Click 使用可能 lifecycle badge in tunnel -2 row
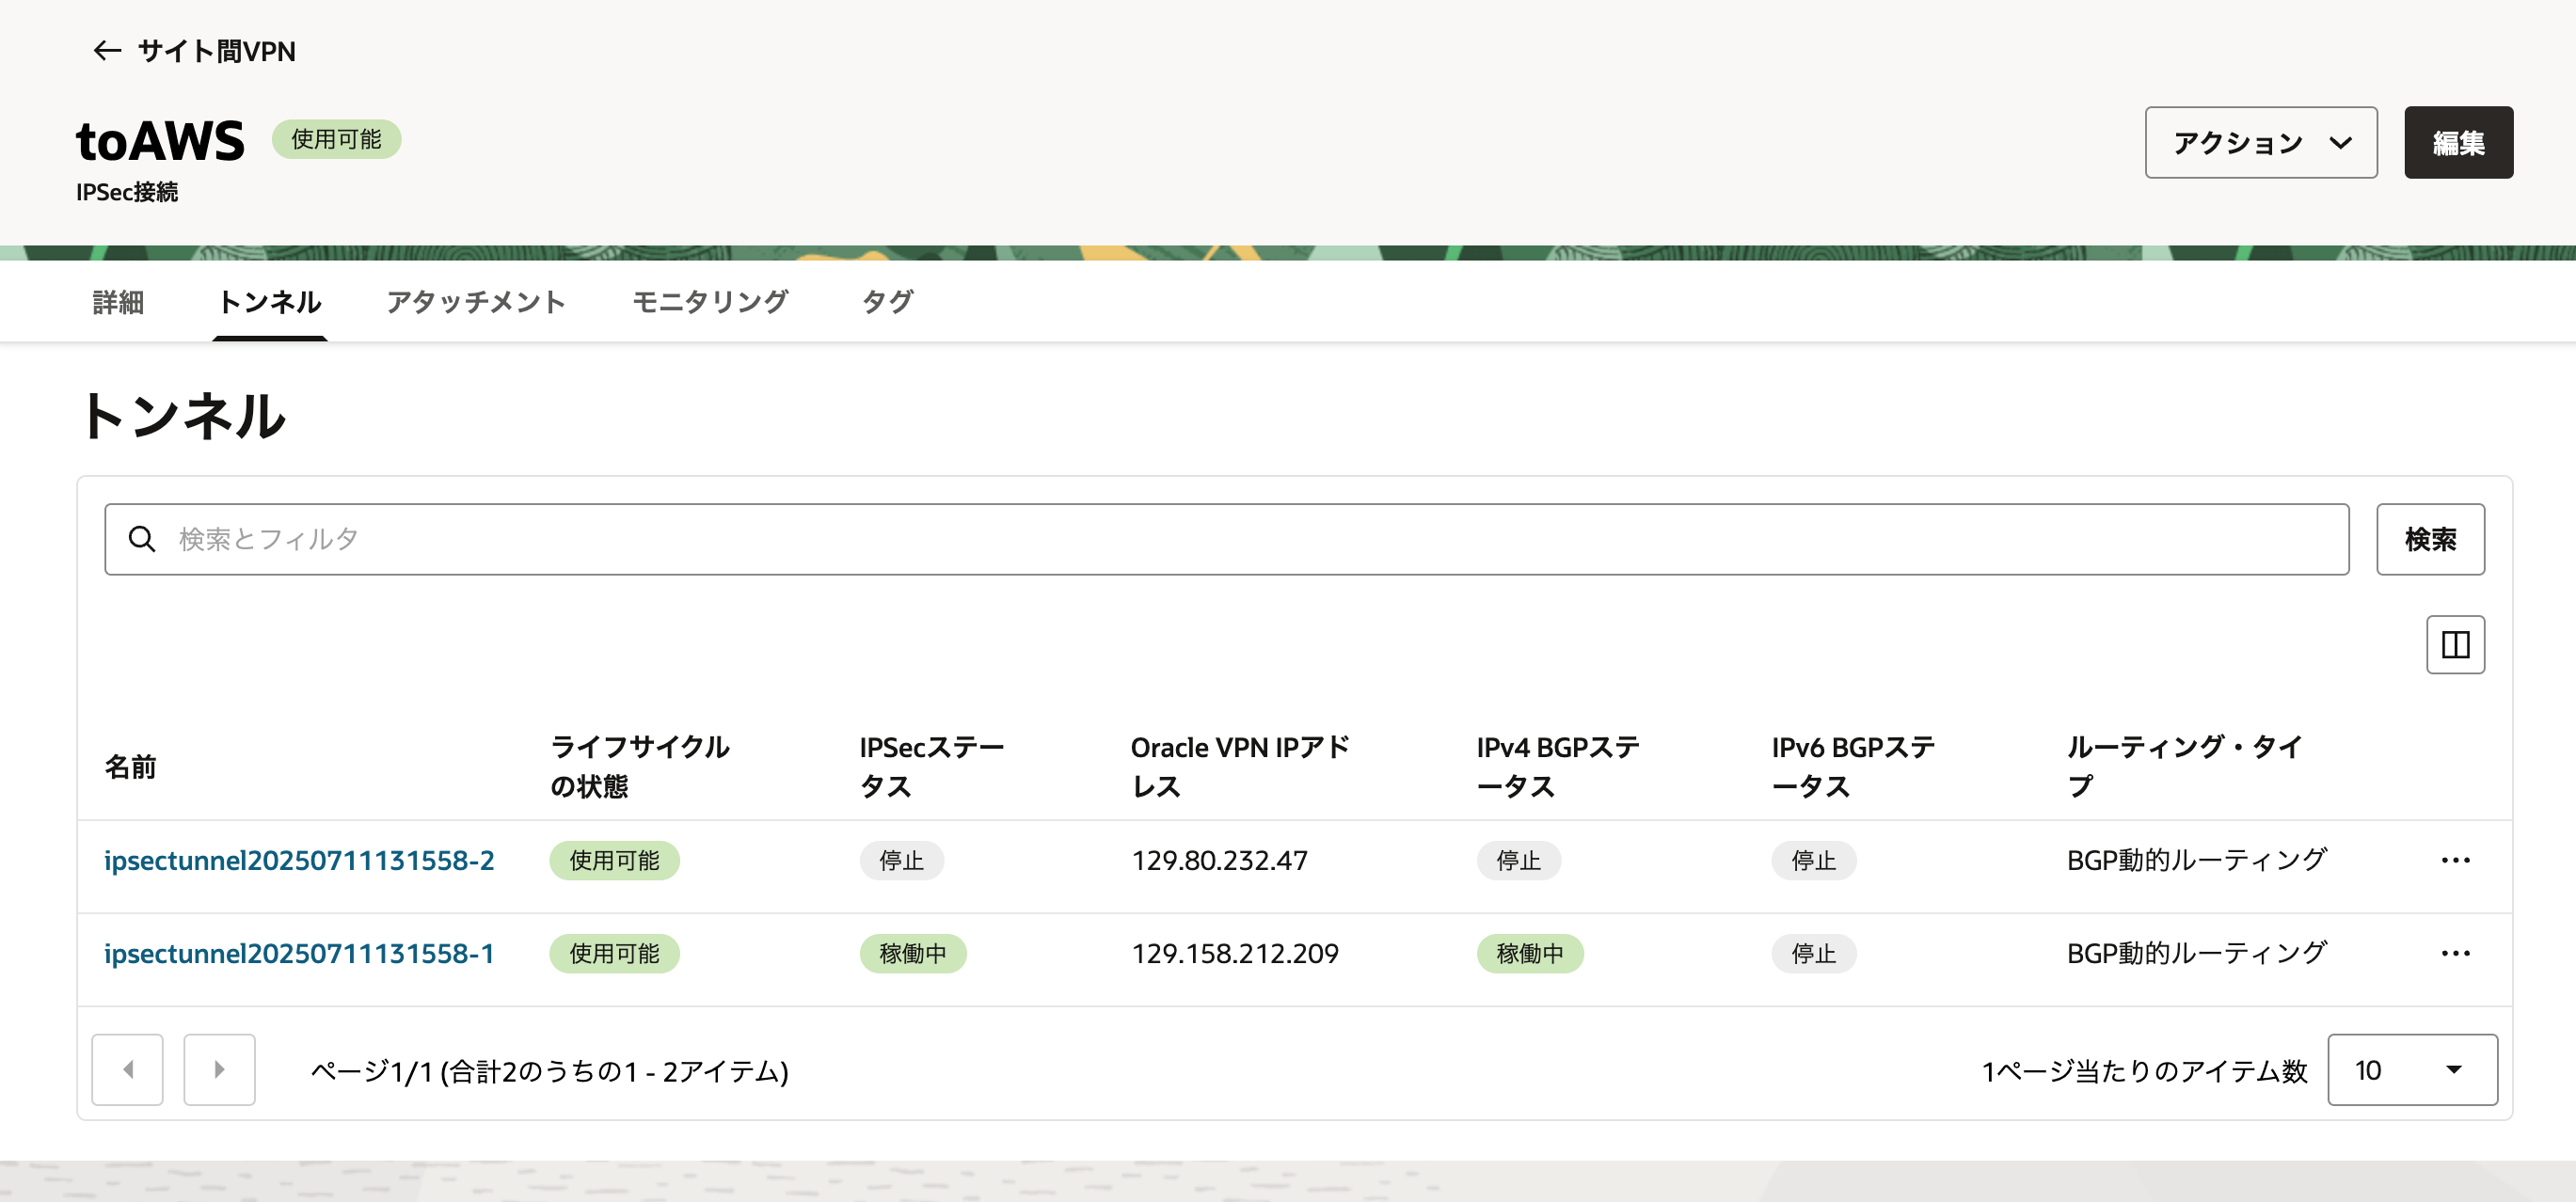The image size is (2576, 1202). coord(614,860)
